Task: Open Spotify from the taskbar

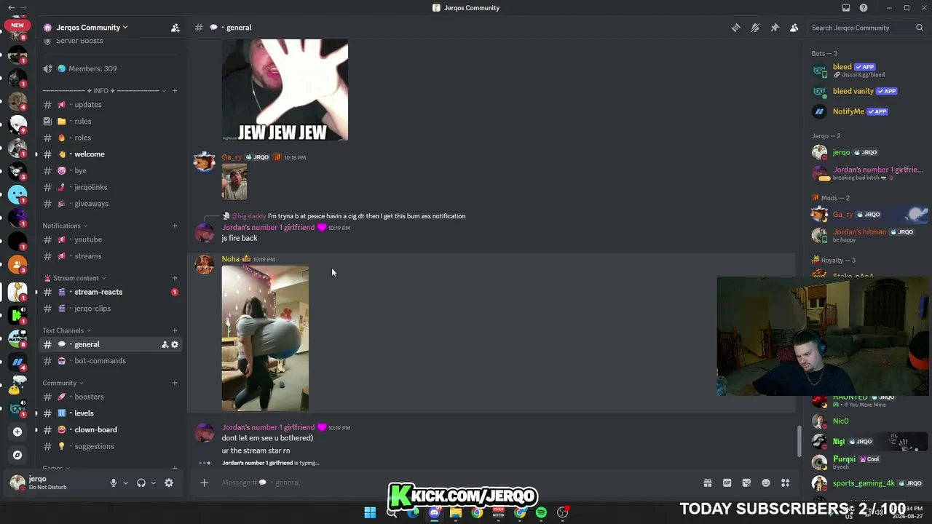Action: (x=541, y=512)
